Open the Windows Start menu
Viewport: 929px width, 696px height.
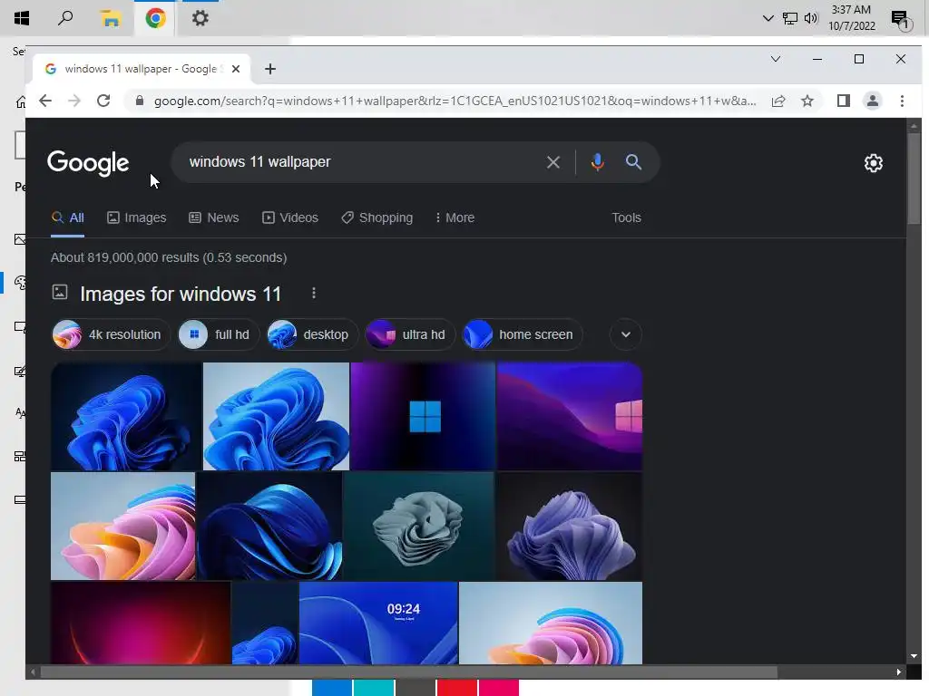point(22,18)
